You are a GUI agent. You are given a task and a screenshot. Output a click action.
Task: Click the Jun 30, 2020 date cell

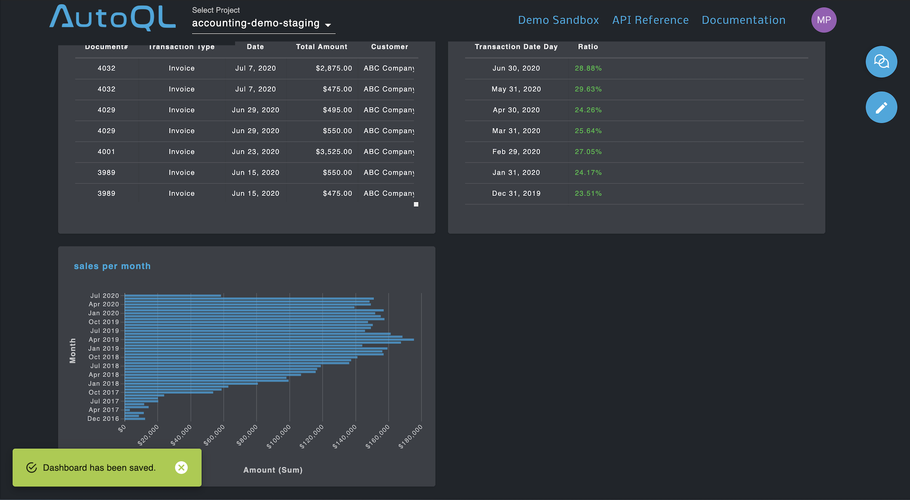coord(516,68)
